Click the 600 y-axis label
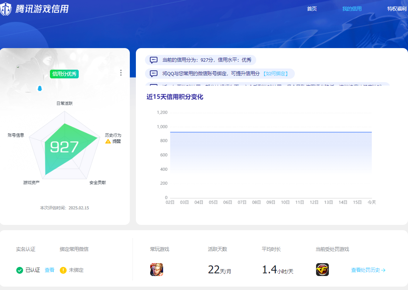408x290 pixels. (x=164, y=155)
